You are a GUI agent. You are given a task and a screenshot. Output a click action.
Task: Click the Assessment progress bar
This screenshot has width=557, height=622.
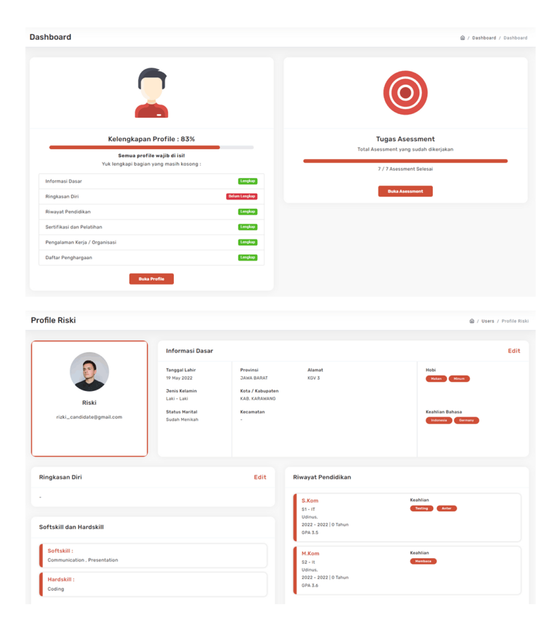pyautogui.click(x=405, y=161)
